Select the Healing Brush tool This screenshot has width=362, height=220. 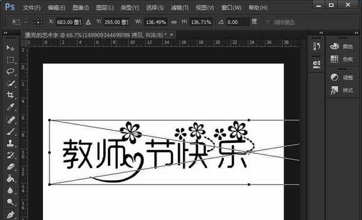tap(10, 120)
